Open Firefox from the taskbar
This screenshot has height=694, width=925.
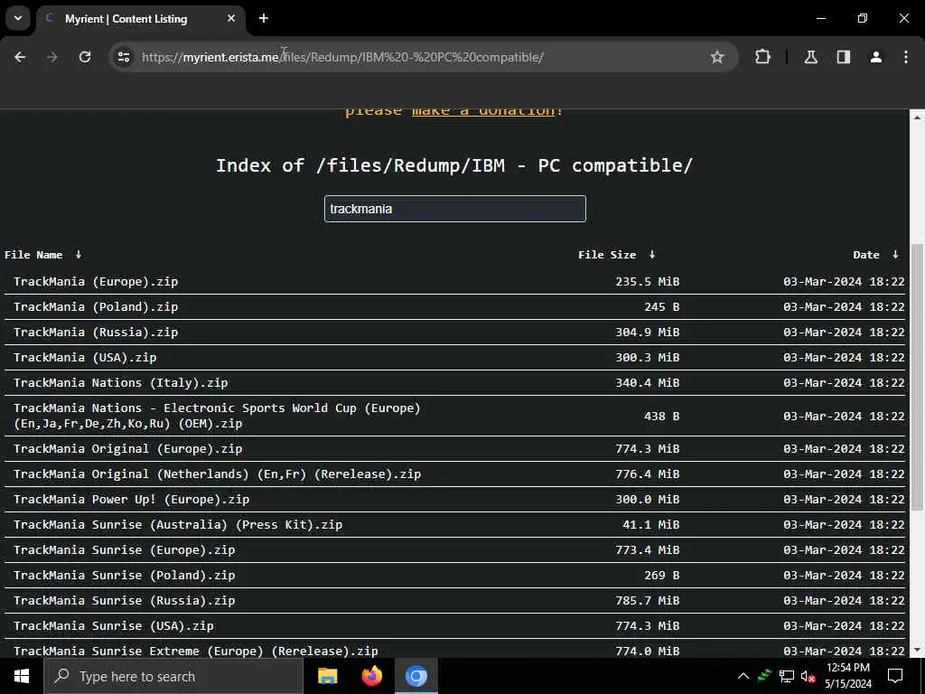[371, 676]
